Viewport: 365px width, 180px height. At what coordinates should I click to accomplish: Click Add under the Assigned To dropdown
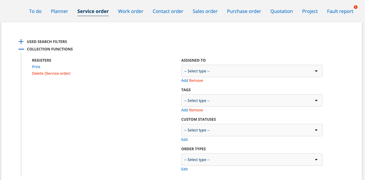(x=185, y=80)
